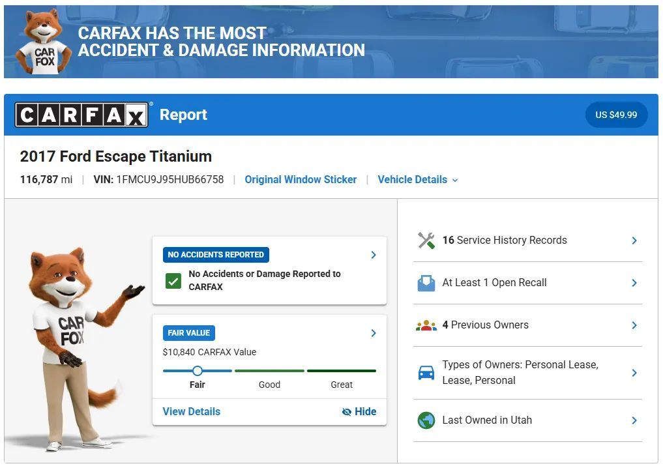Click the Fair value slider handle

point(197,371)
